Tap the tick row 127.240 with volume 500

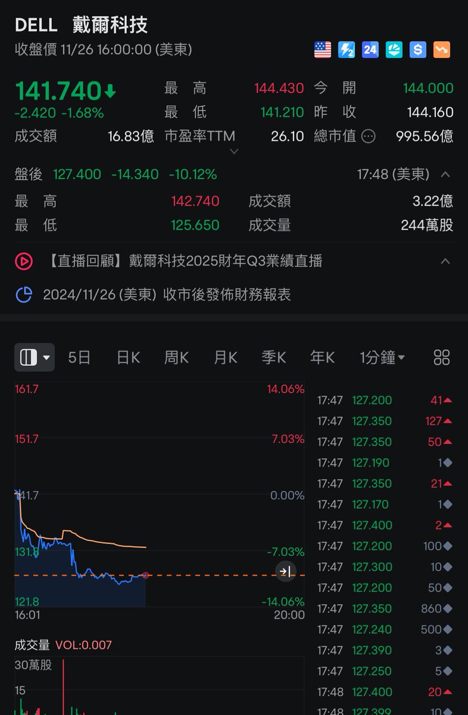click(385, 629)
